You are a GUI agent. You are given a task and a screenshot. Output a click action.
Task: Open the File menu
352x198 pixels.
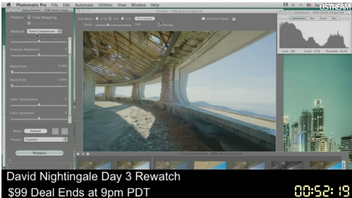tap(55, 5)
